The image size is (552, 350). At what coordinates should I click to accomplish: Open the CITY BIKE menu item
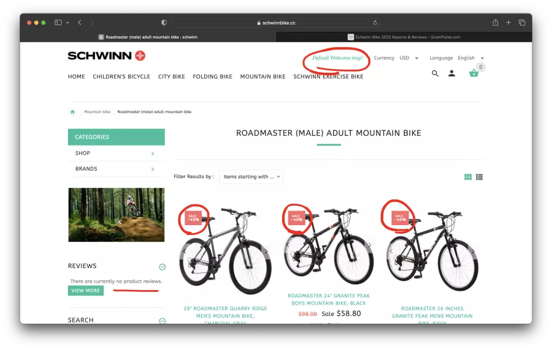click(x=172, y=76)
